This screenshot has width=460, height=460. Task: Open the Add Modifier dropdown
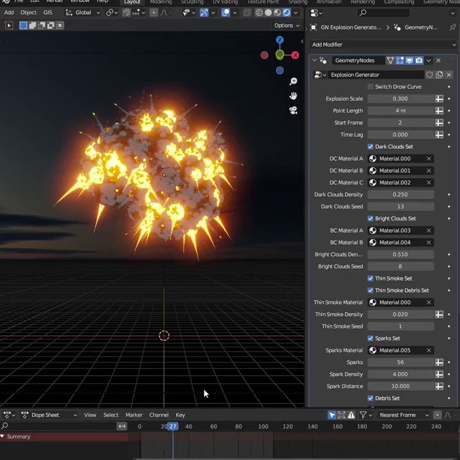383,45
